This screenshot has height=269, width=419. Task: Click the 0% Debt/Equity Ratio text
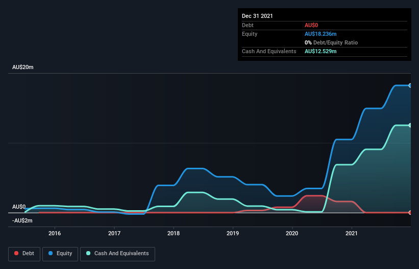[331, 42]
